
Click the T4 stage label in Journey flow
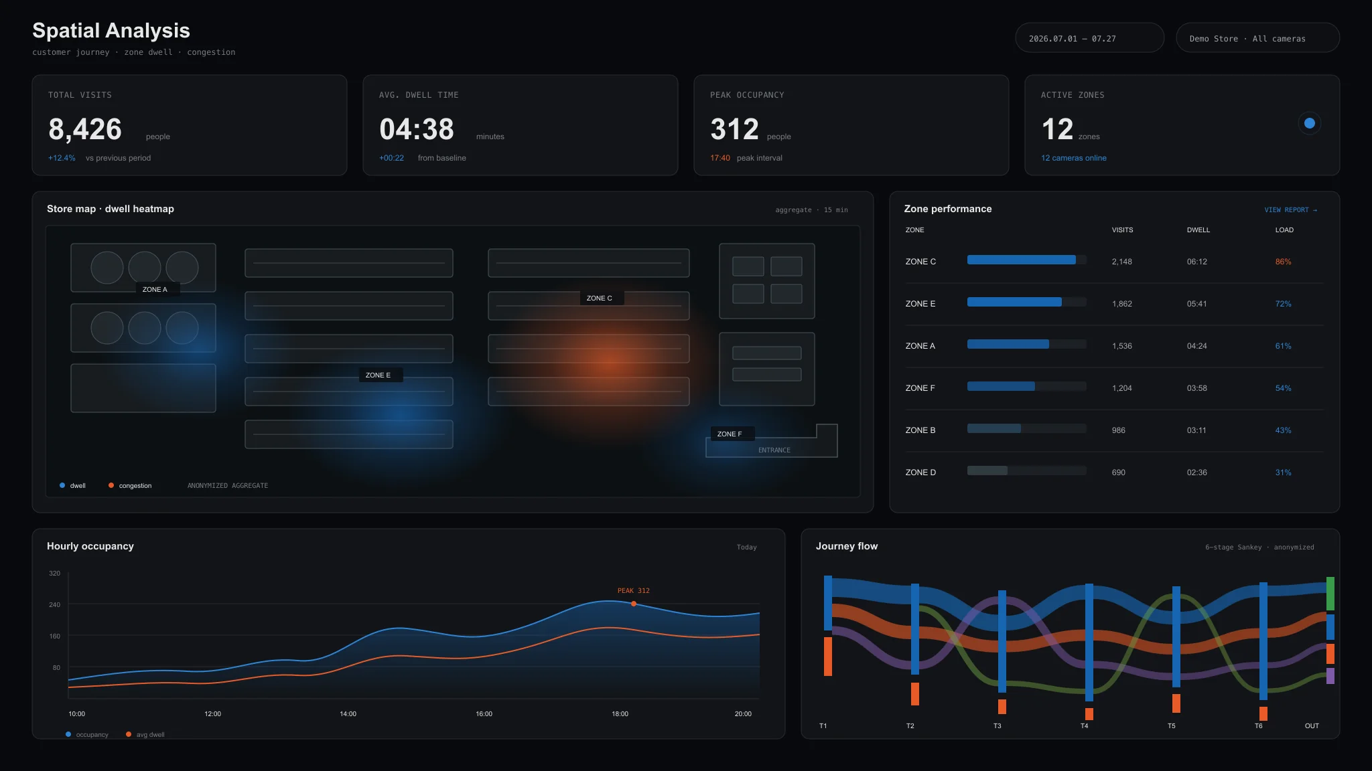click(x=1084, y=726)
